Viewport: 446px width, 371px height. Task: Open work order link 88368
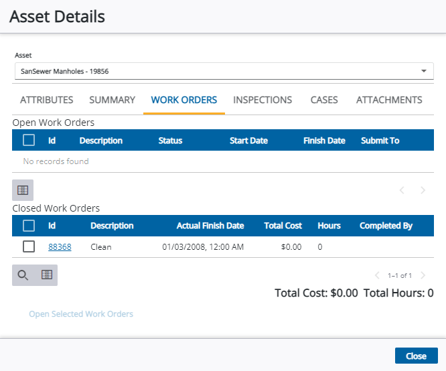click(x=60, y=246)
